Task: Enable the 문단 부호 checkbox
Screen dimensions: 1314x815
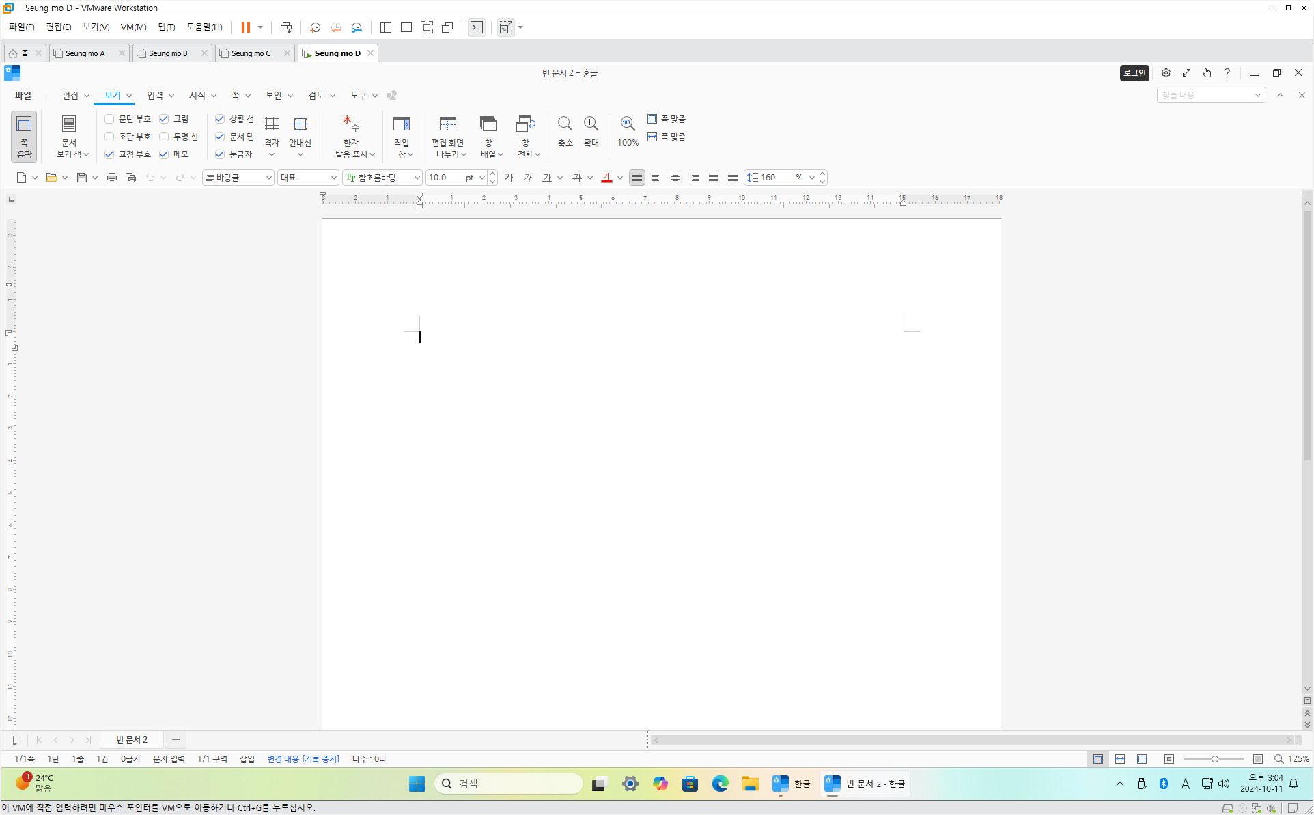Action: [x=109, y=119]
